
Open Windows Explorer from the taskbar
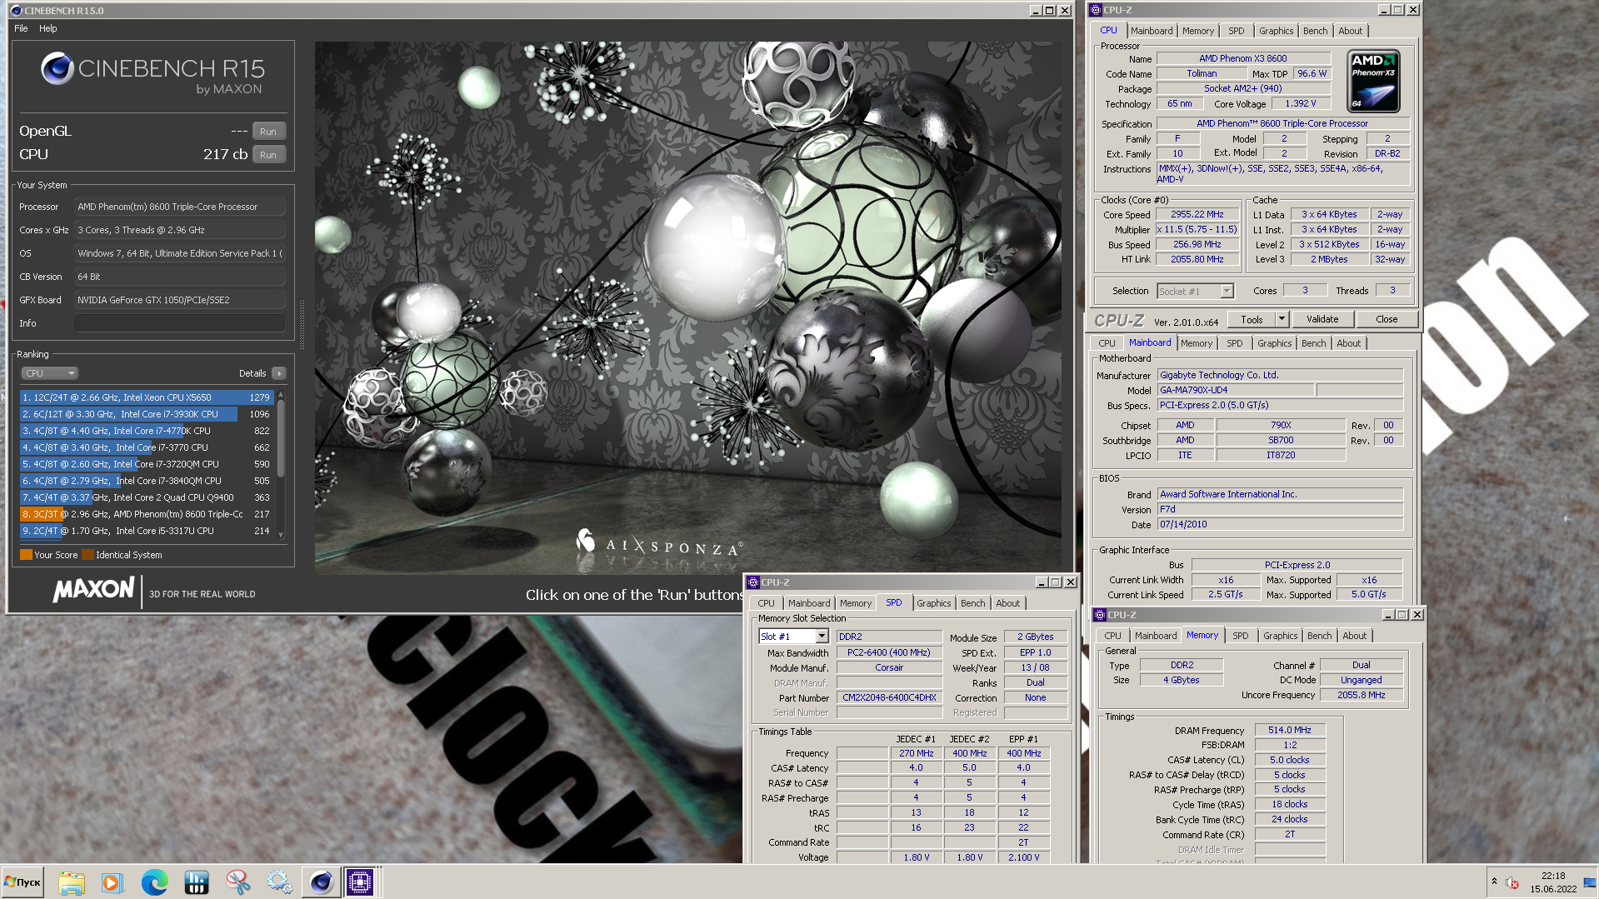pos(72,882)
